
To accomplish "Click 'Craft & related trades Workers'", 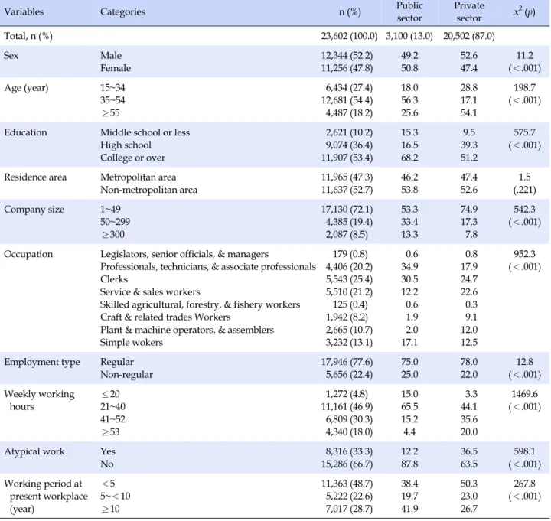I will (x=165, y=317).
